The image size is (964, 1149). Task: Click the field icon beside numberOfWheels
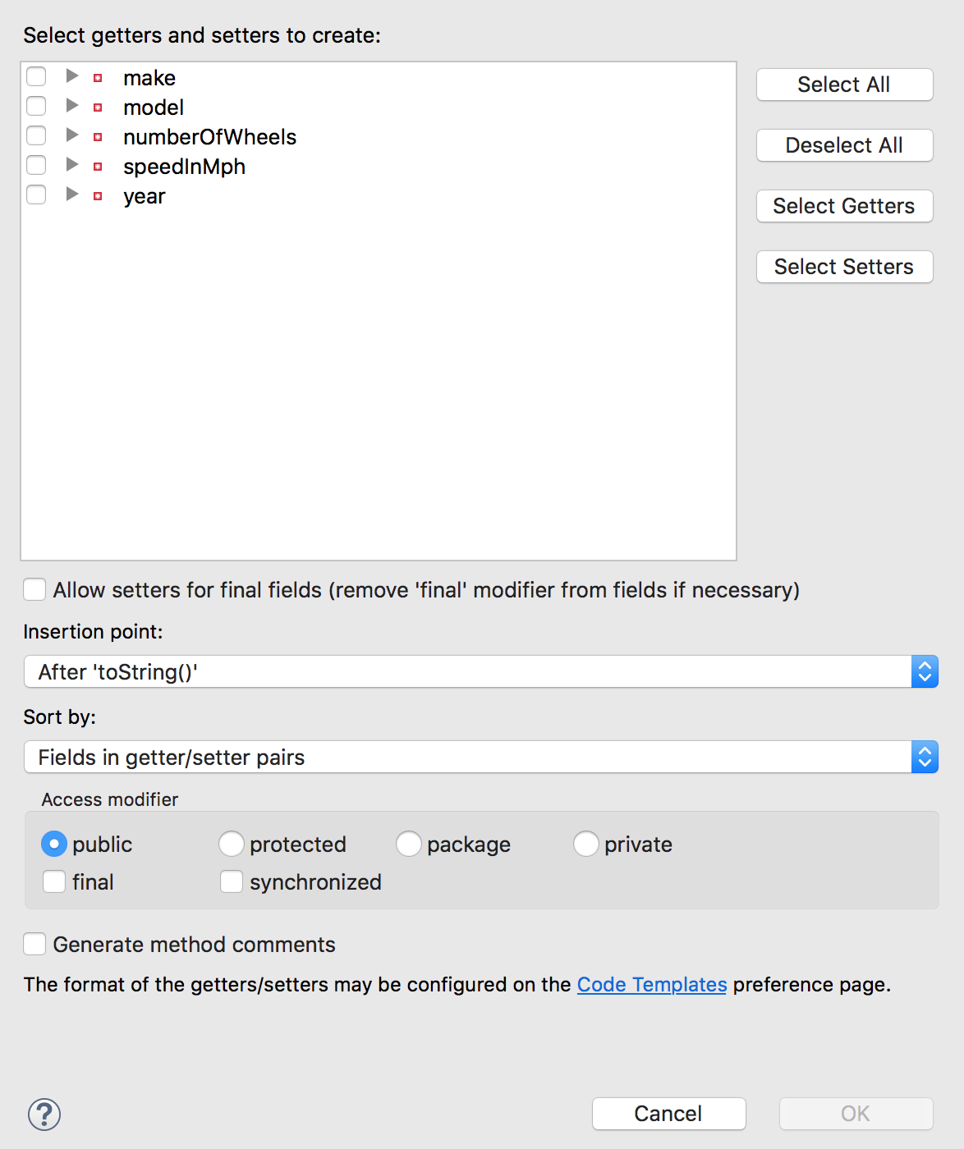coord(99,135)
